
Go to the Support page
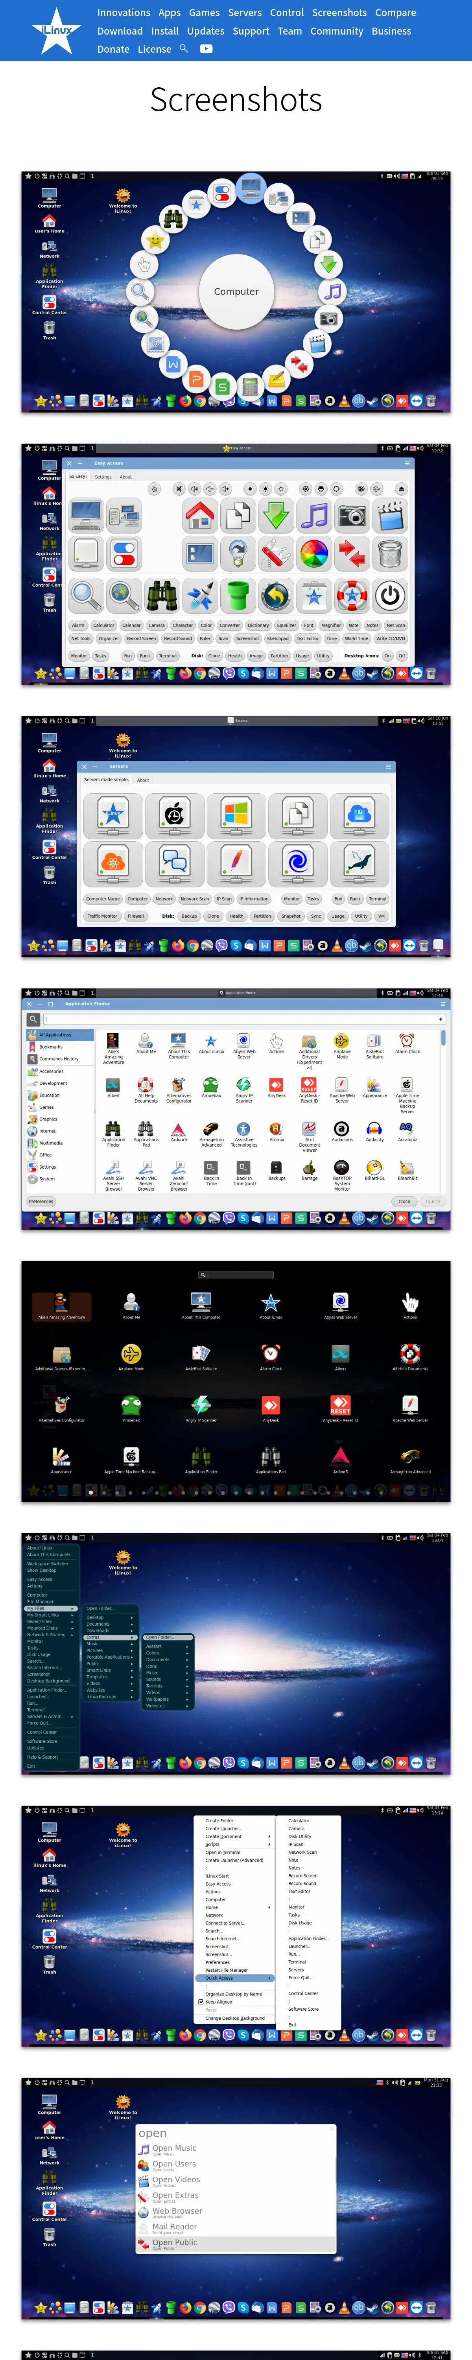(x=251, y=31)
